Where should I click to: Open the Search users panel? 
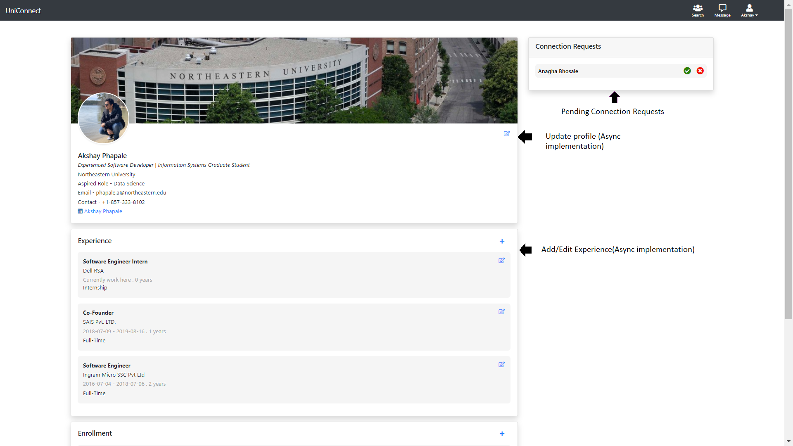[x=697, y=10]
